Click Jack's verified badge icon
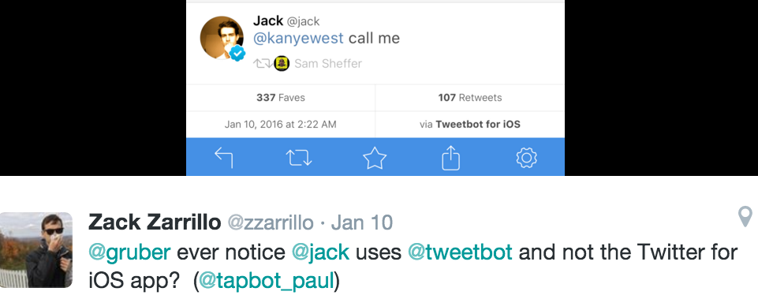Screen dimensions: 758x299 coord(237,53)
